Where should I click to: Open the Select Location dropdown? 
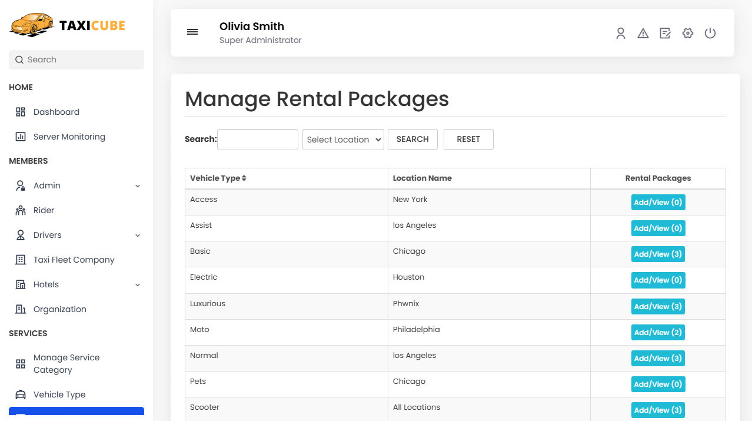point(343,140)
